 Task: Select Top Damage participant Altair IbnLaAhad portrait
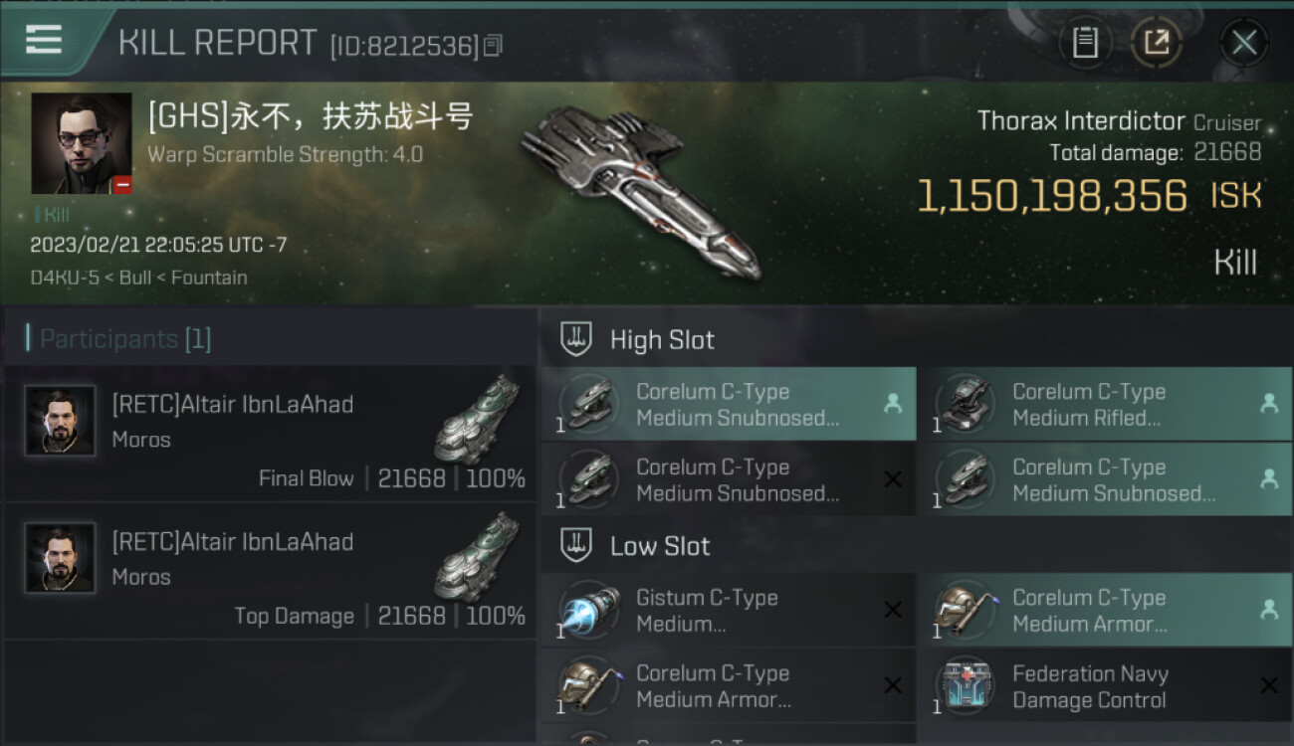click(x=61, y=558)
